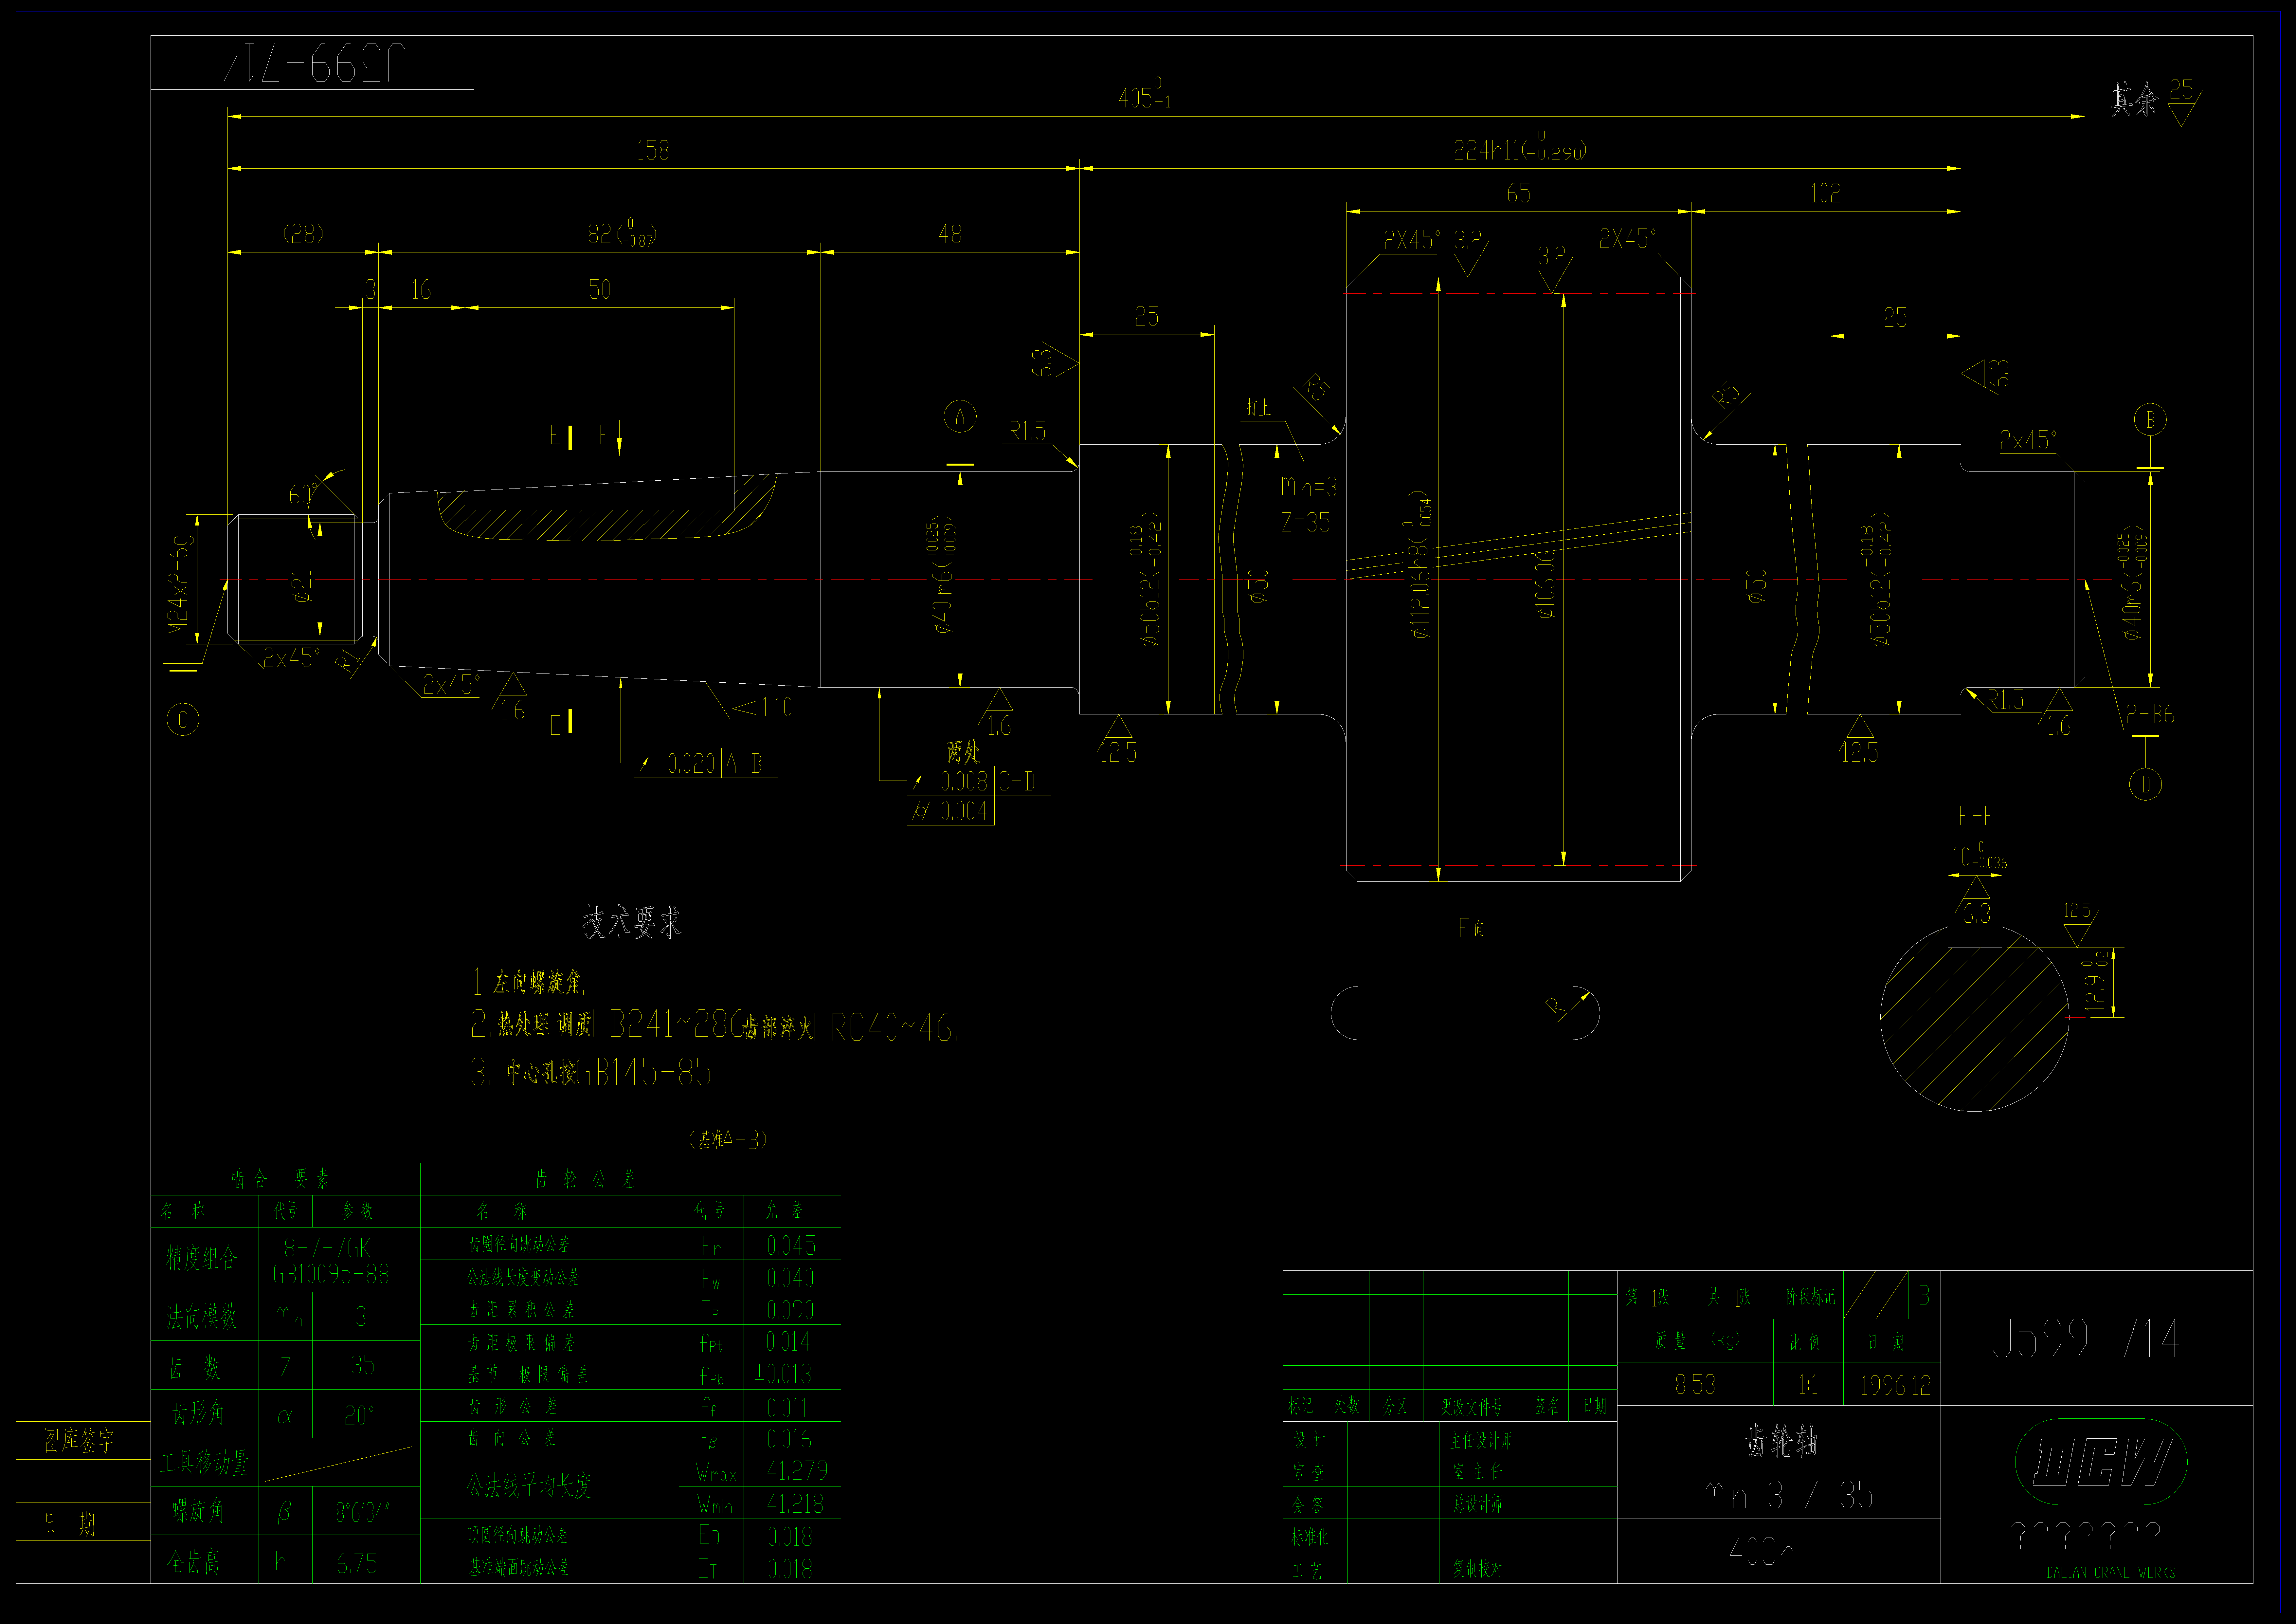This screenshot has width=2296, height=1624.
Task: Select the 齿形角 row label
Action: (x=198, y=1413)
